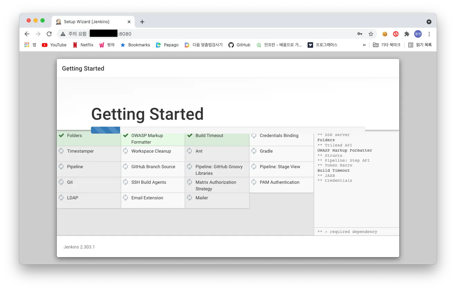
Task: Click the browser forward arrow
Action: point(38,34)
